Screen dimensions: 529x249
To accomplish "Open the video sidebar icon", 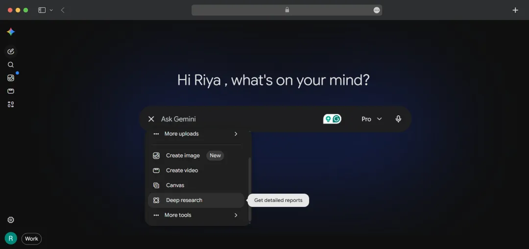I will point(11,91).
